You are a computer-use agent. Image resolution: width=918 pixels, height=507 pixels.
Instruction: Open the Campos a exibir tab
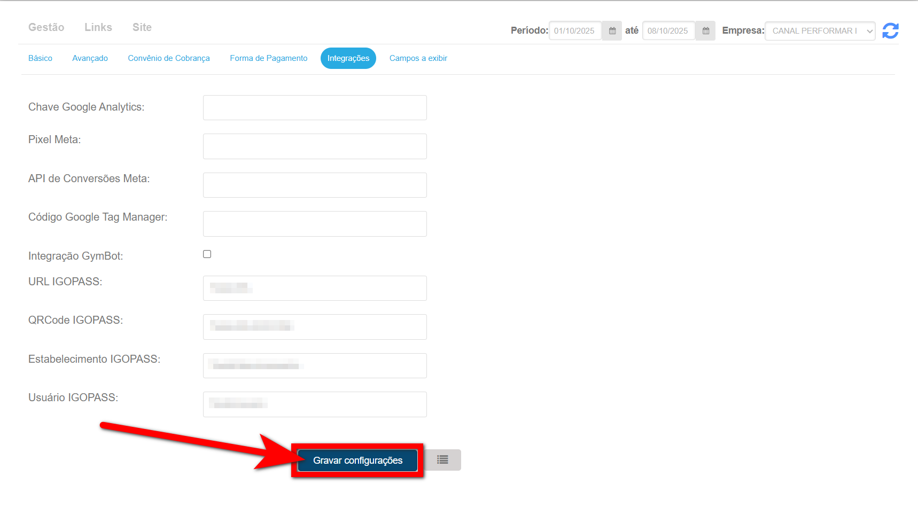pyautogui.click(x=418, y=58)
